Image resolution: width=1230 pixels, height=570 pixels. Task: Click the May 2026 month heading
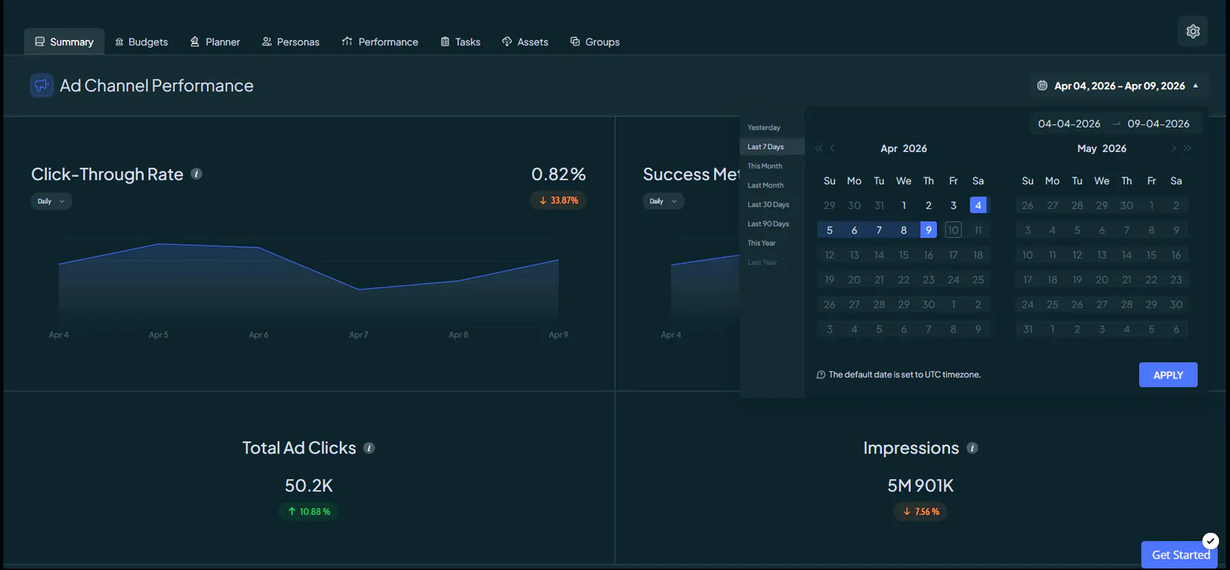[x=1102, y=148]
